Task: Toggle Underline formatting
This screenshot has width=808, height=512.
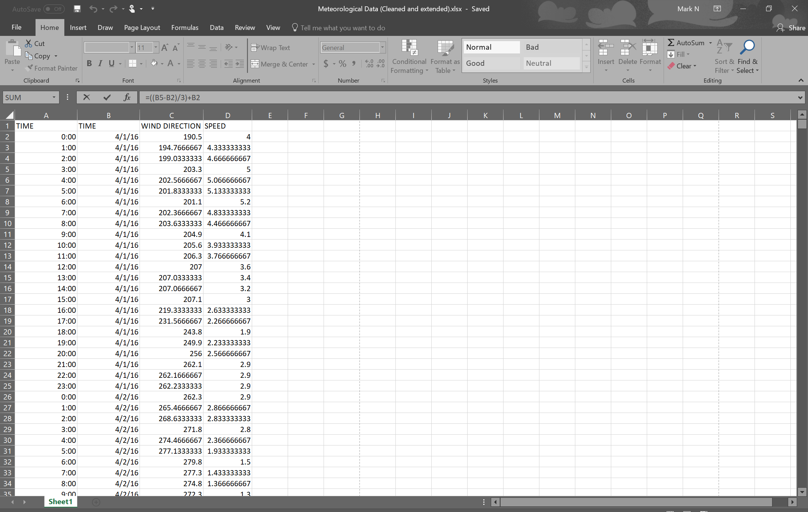Action: [111, 64]
